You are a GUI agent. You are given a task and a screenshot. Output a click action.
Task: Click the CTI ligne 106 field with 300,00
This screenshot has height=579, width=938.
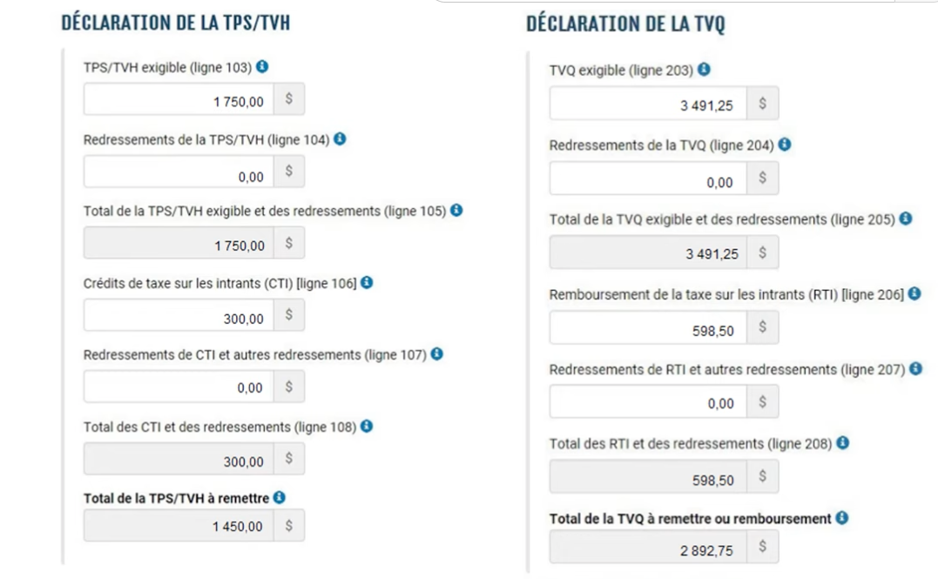point(179,316)
